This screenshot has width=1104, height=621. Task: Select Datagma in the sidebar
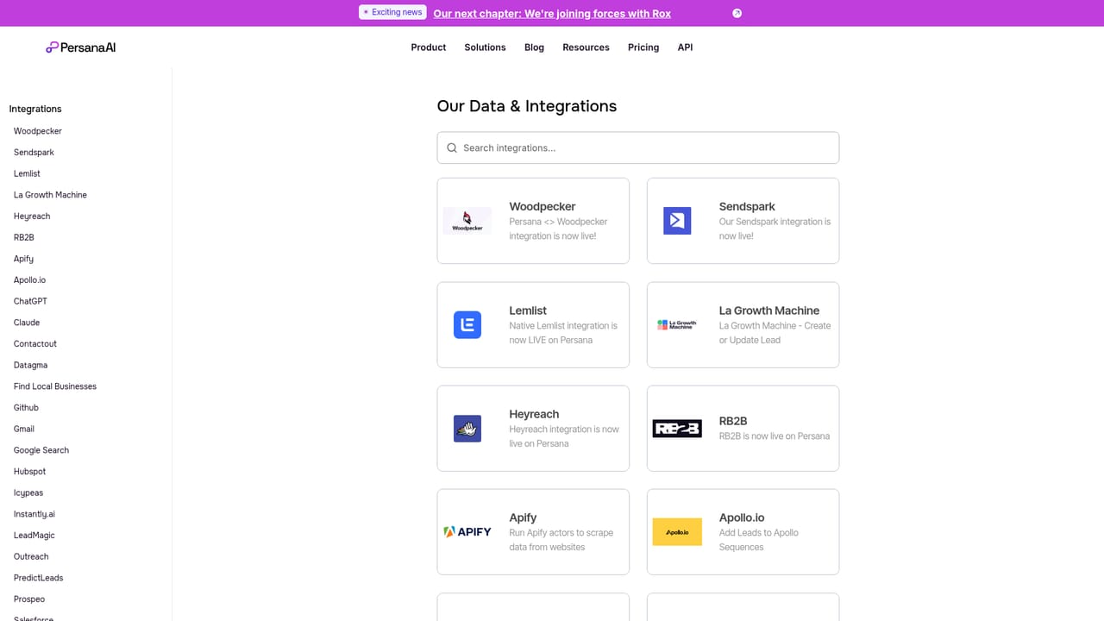(30, 365)
